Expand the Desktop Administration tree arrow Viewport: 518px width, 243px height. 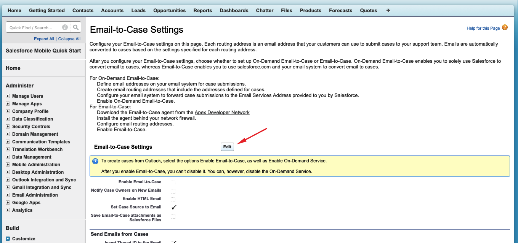[x=8, y=172]
